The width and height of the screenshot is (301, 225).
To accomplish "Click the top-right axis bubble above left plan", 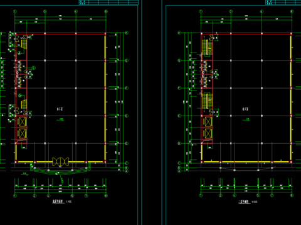I will coord(106,11).
